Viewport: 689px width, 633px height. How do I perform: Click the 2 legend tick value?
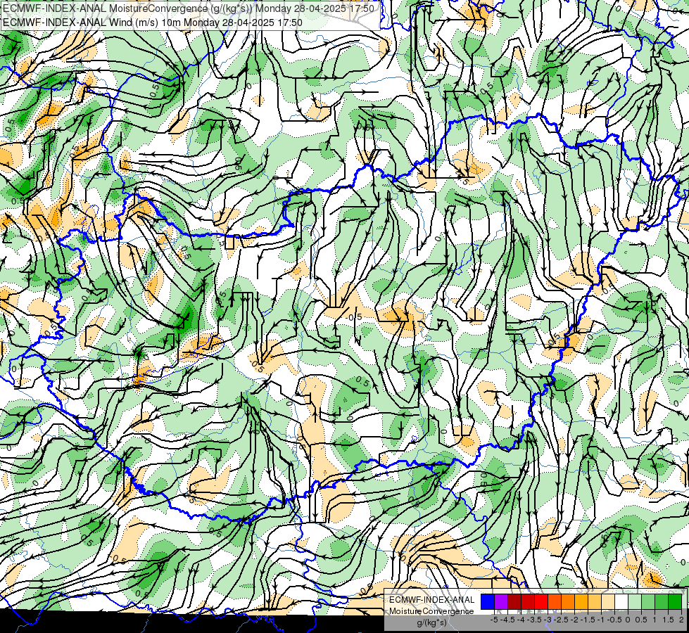coord(681,620)
